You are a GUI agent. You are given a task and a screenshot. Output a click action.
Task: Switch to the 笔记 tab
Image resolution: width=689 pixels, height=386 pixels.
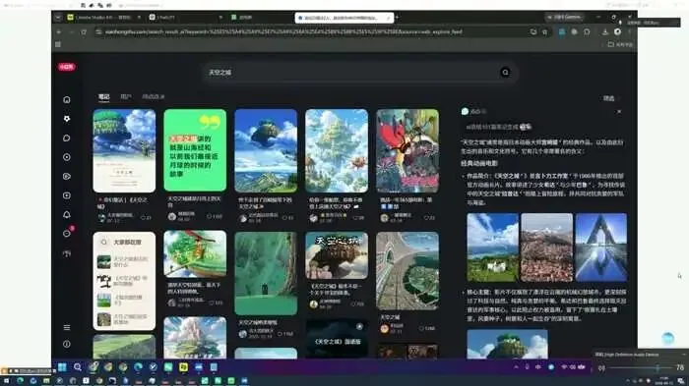[x=103, y=96]
